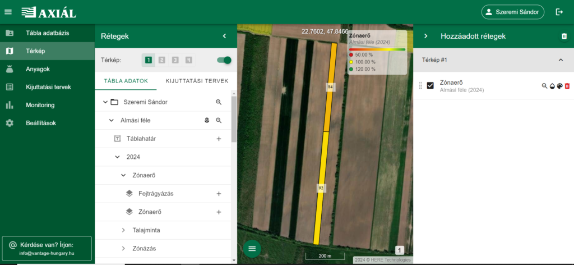
Task: Select map view number 2
Action: (161, 60)
